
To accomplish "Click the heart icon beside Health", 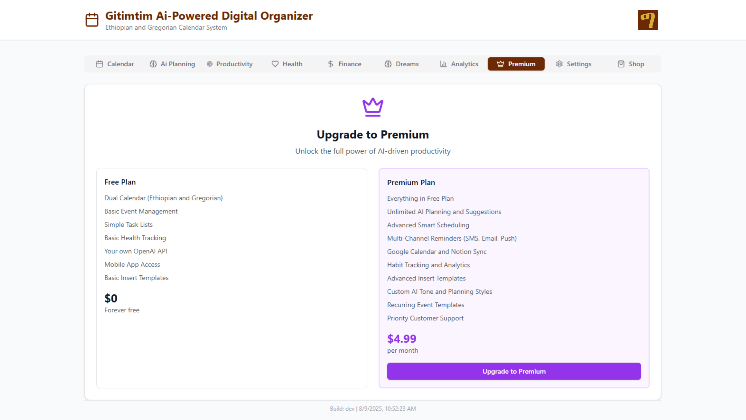I will click(x=275, y=64).
